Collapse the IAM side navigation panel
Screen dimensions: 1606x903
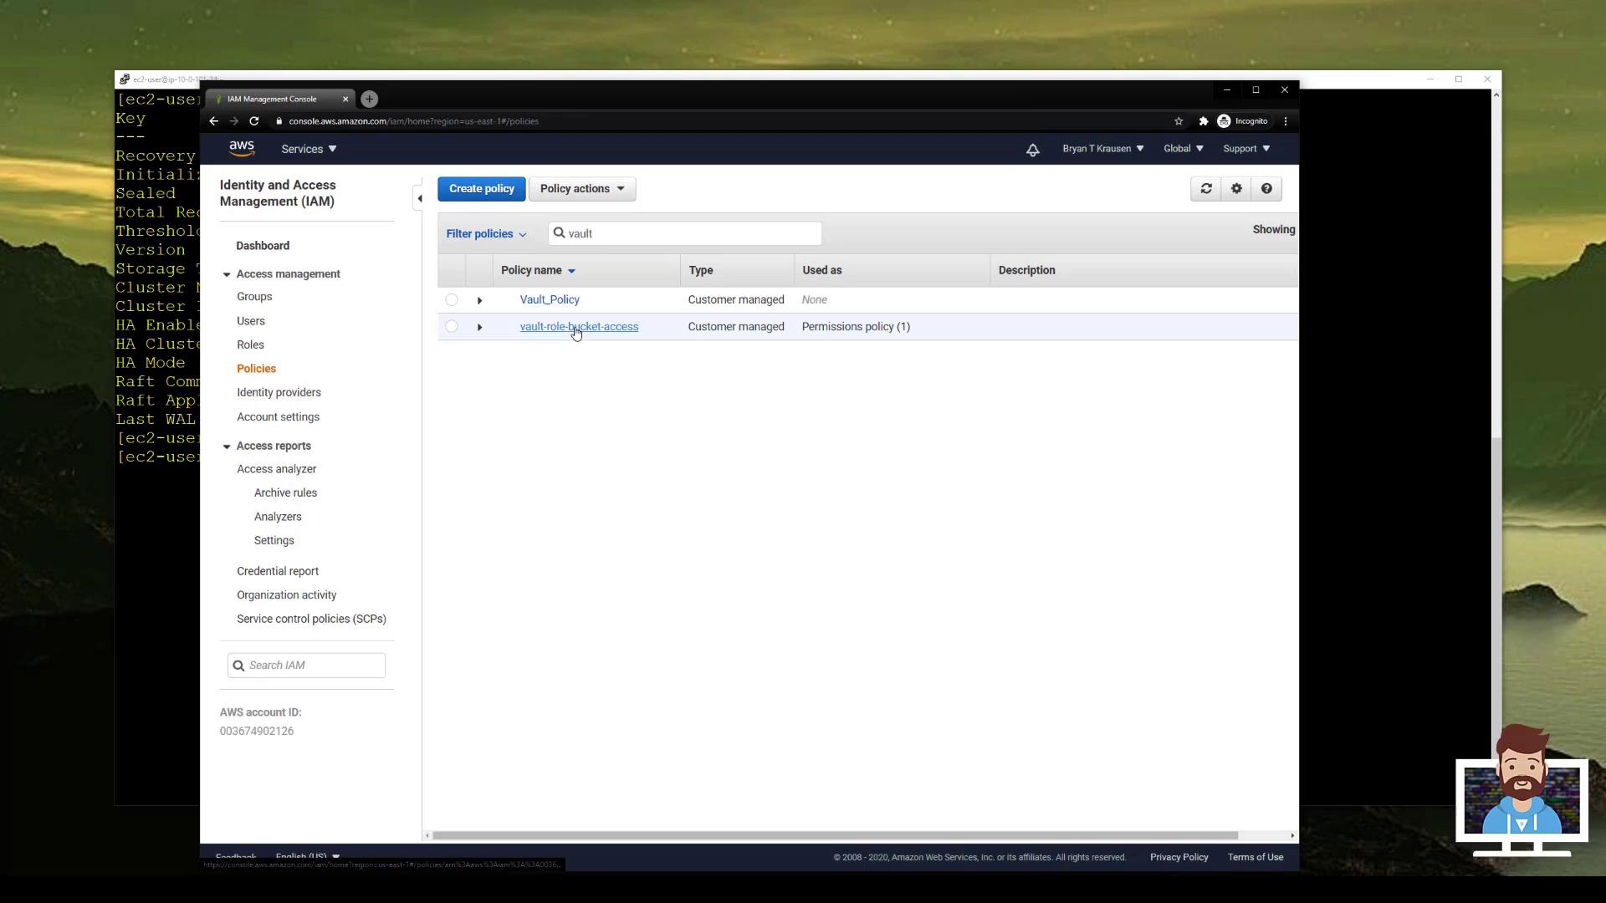pos(419,198)
